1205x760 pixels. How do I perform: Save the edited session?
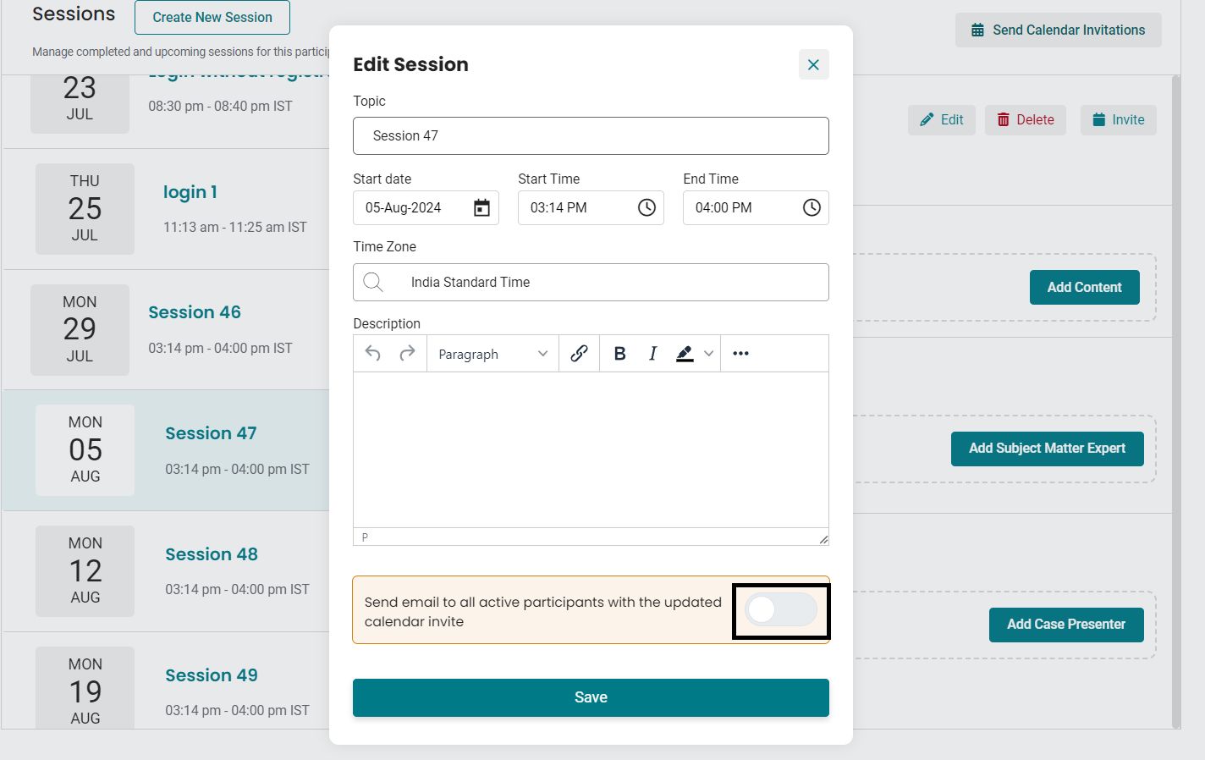[591, 697]
